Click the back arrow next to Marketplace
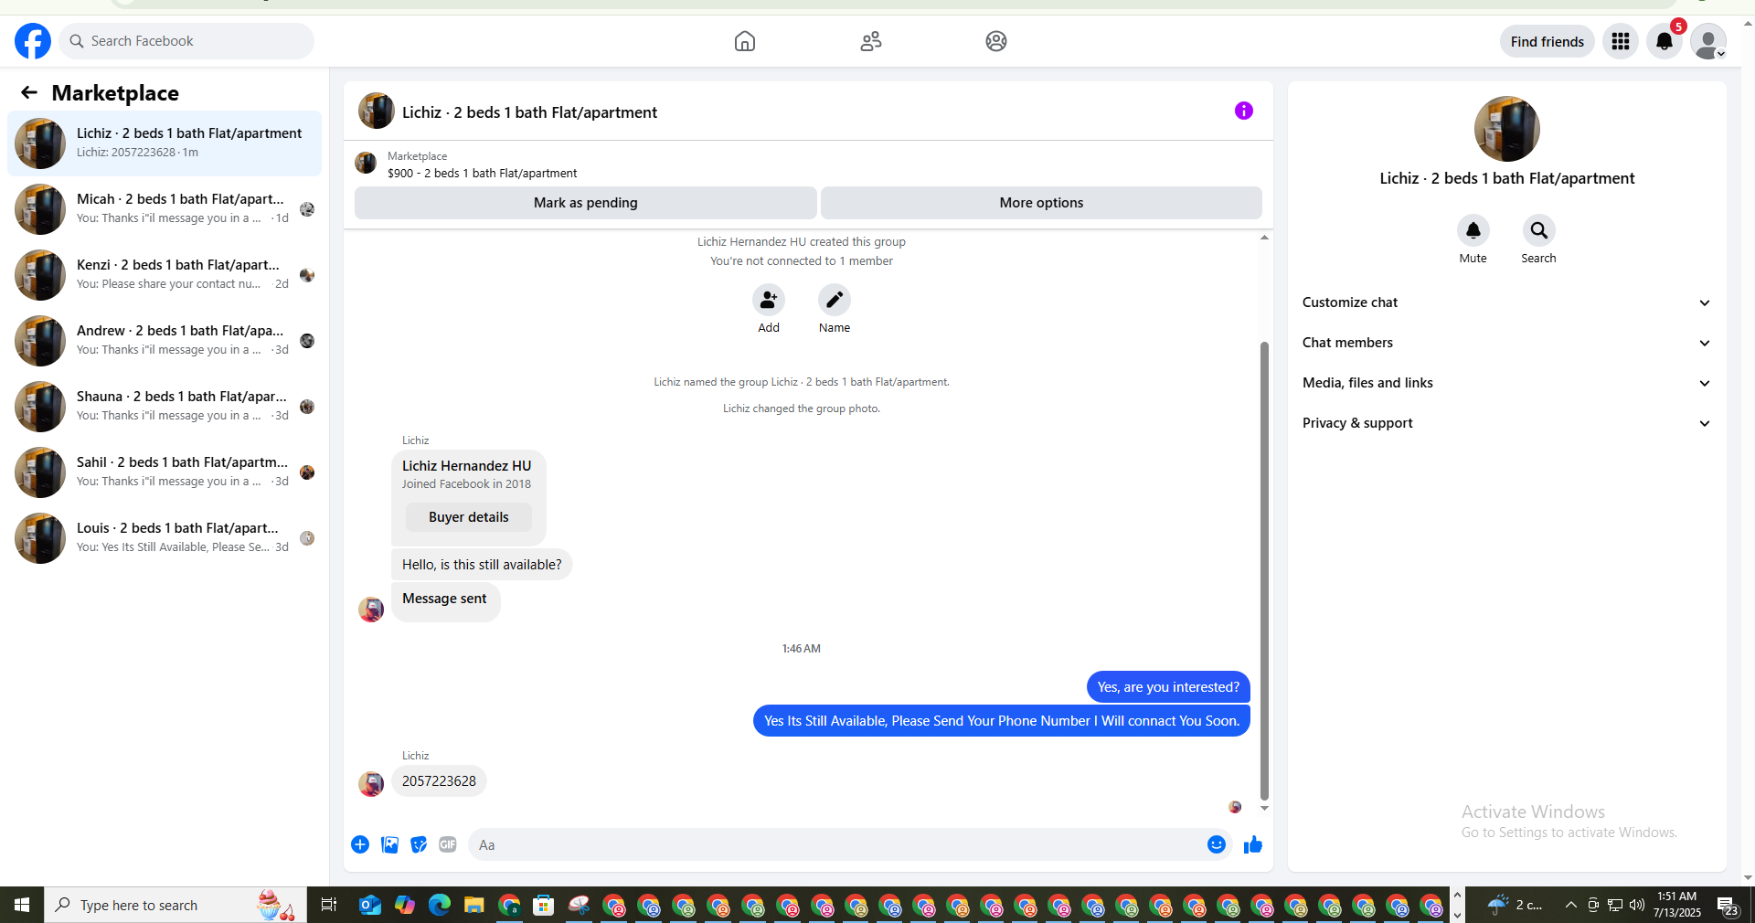1755x923 pixels. coord(29,92)
